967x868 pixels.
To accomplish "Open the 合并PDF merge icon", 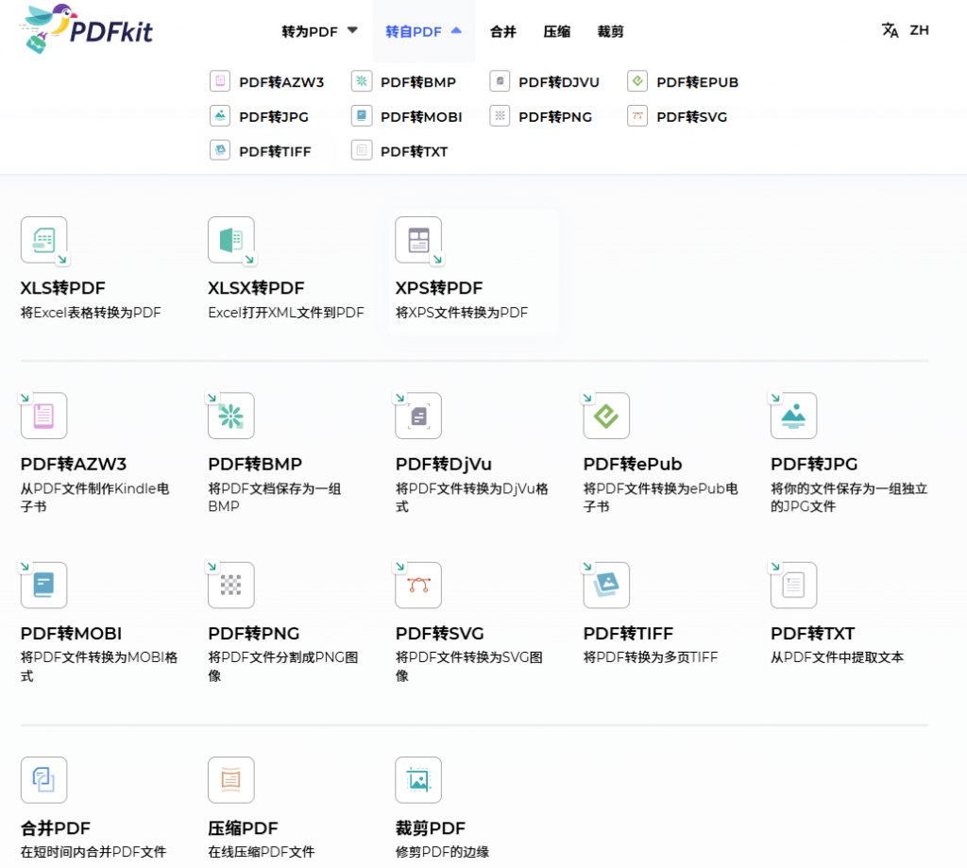I will coord(44,780).
